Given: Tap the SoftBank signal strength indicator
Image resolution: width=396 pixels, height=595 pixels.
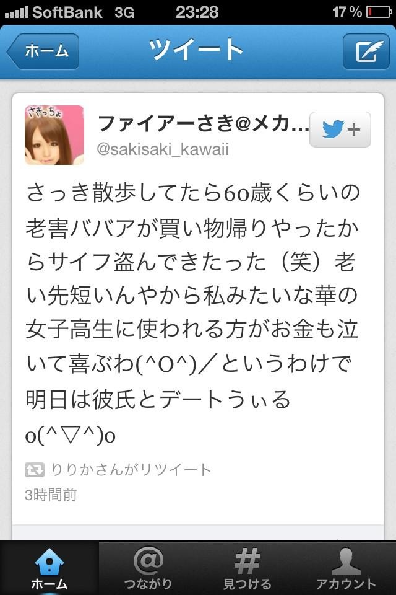Looking at the screenshot, I should tap(16, 12).
